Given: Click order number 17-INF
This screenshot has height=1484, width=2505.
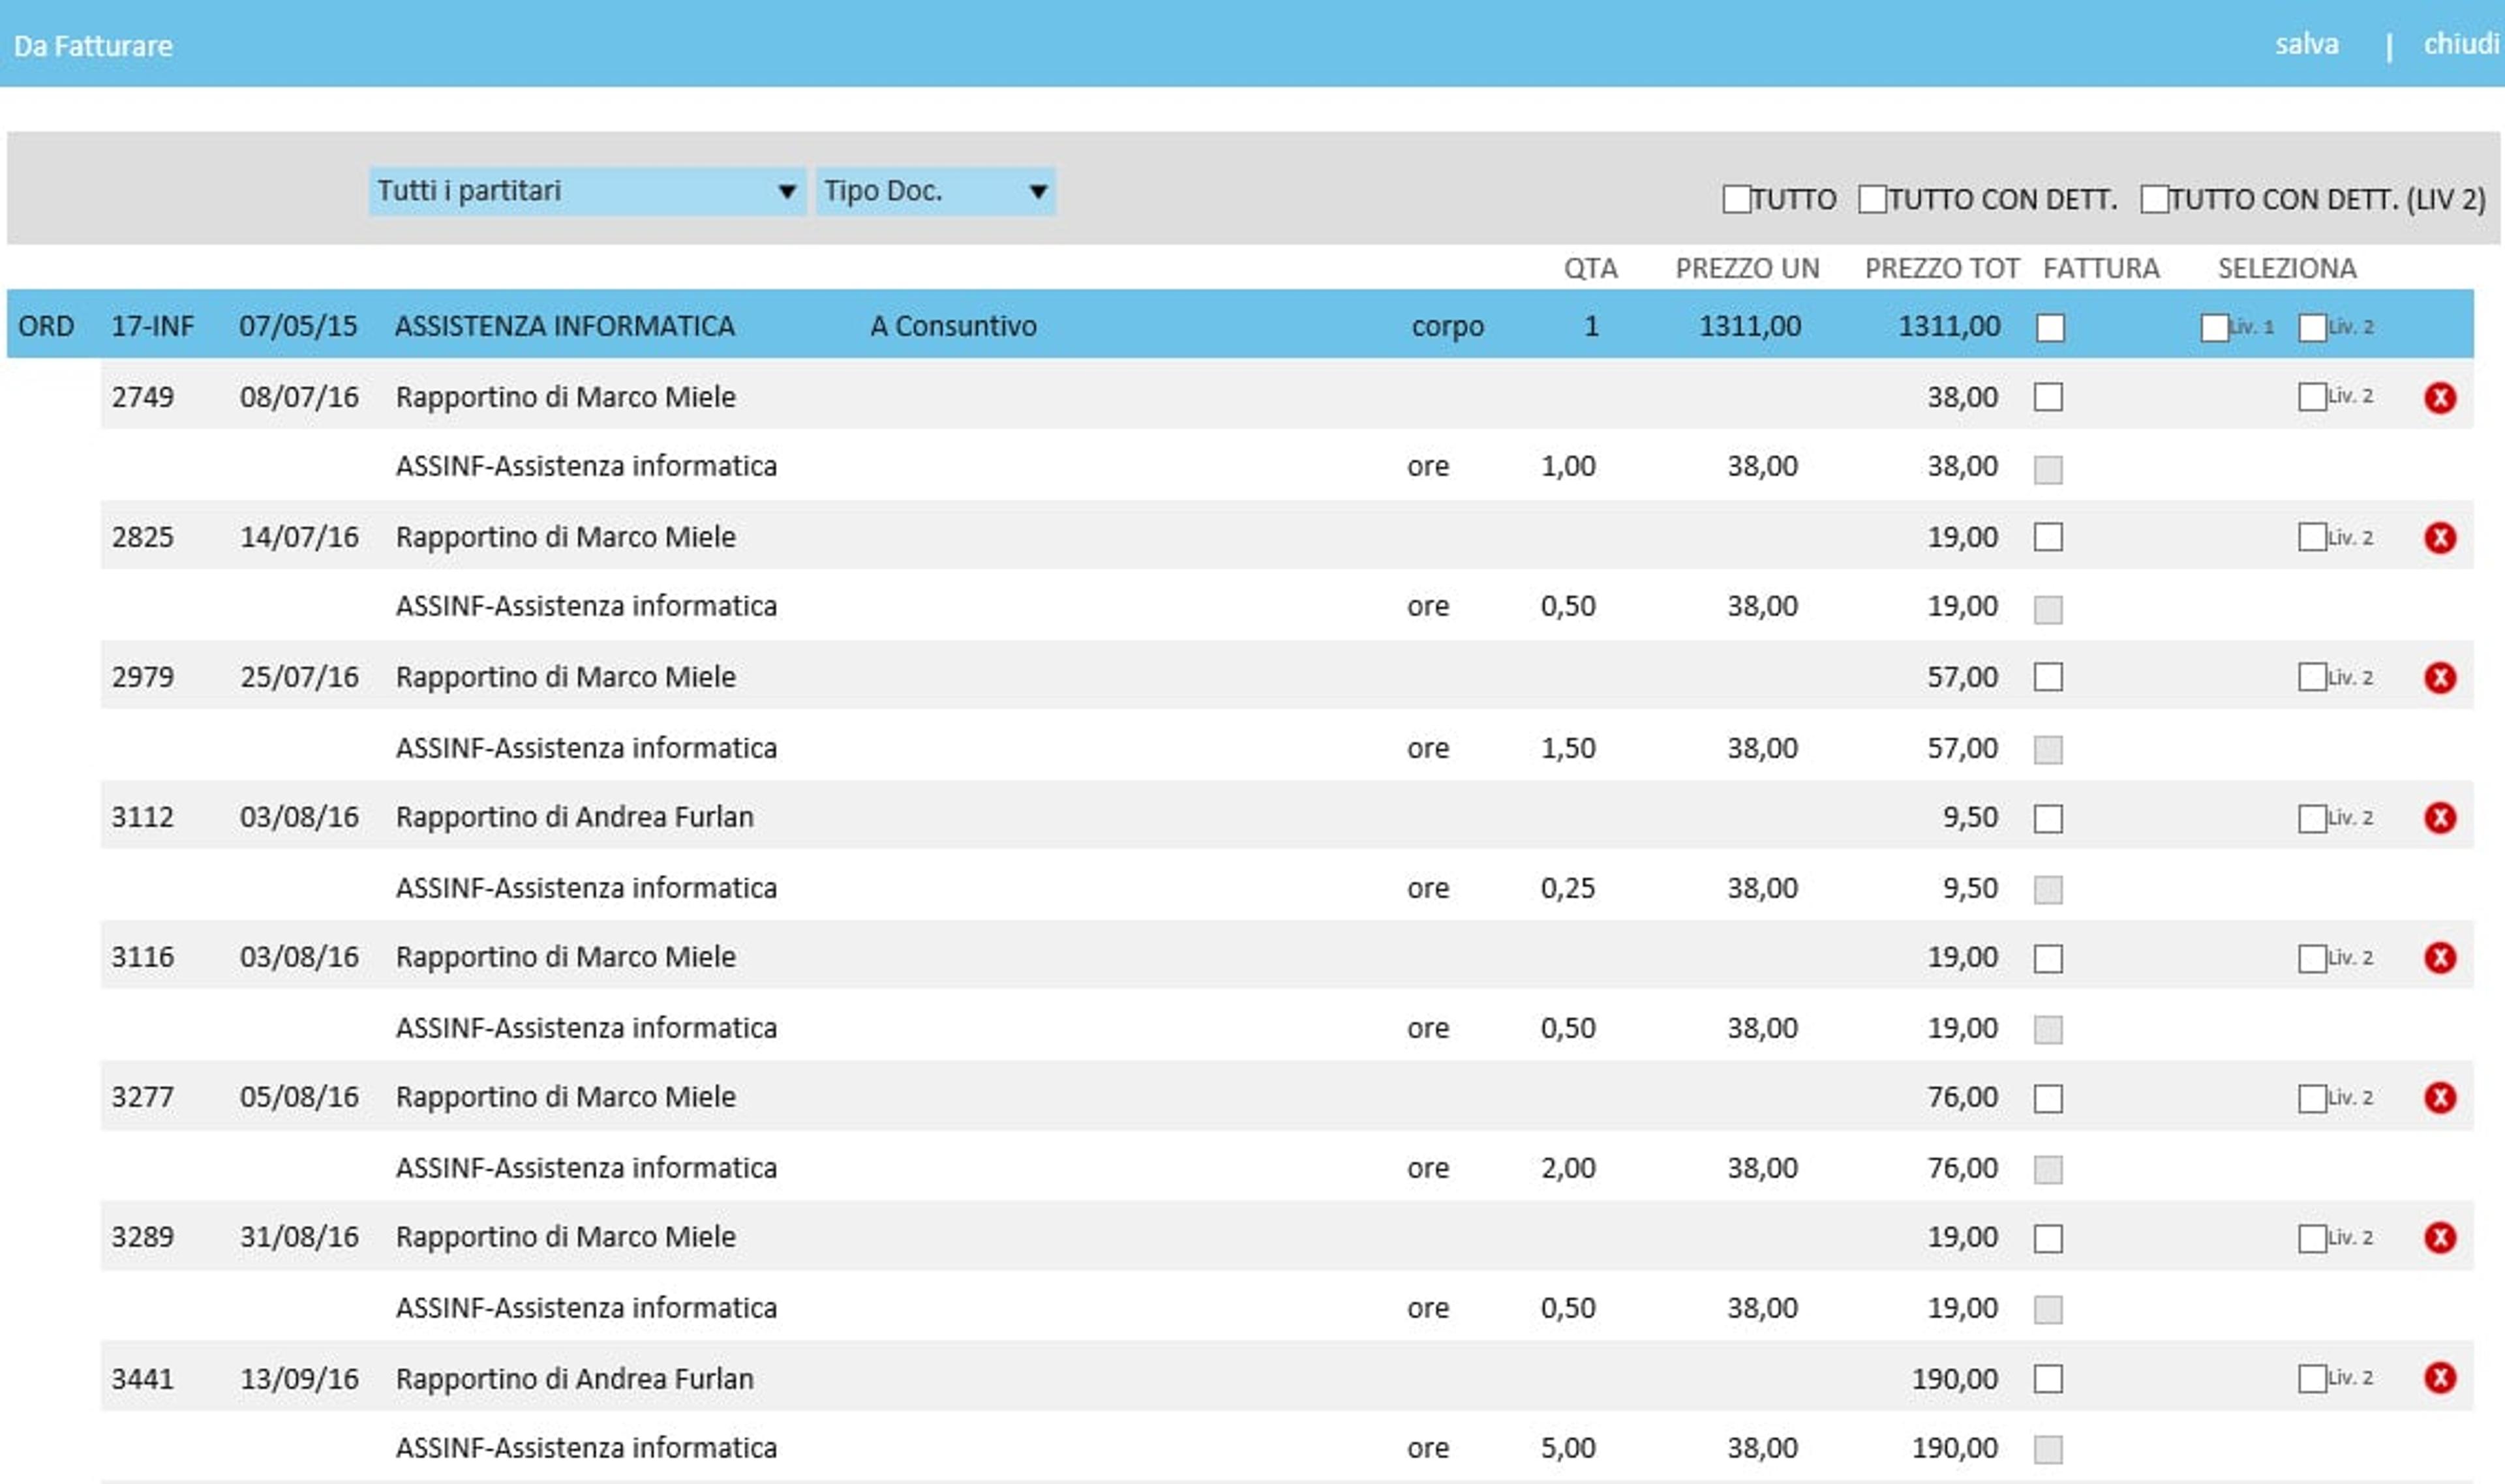Looking at the screenshot, I should (152, 326).
